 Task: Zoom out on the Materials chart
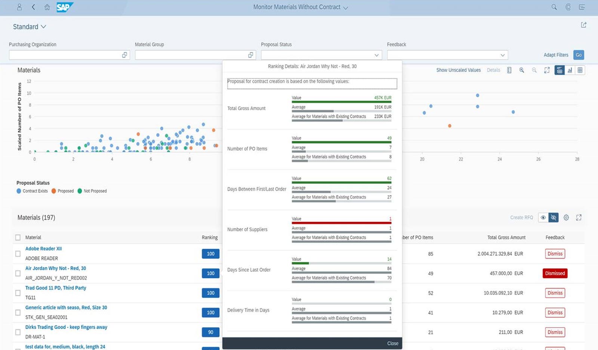click(x=534, y=70)
